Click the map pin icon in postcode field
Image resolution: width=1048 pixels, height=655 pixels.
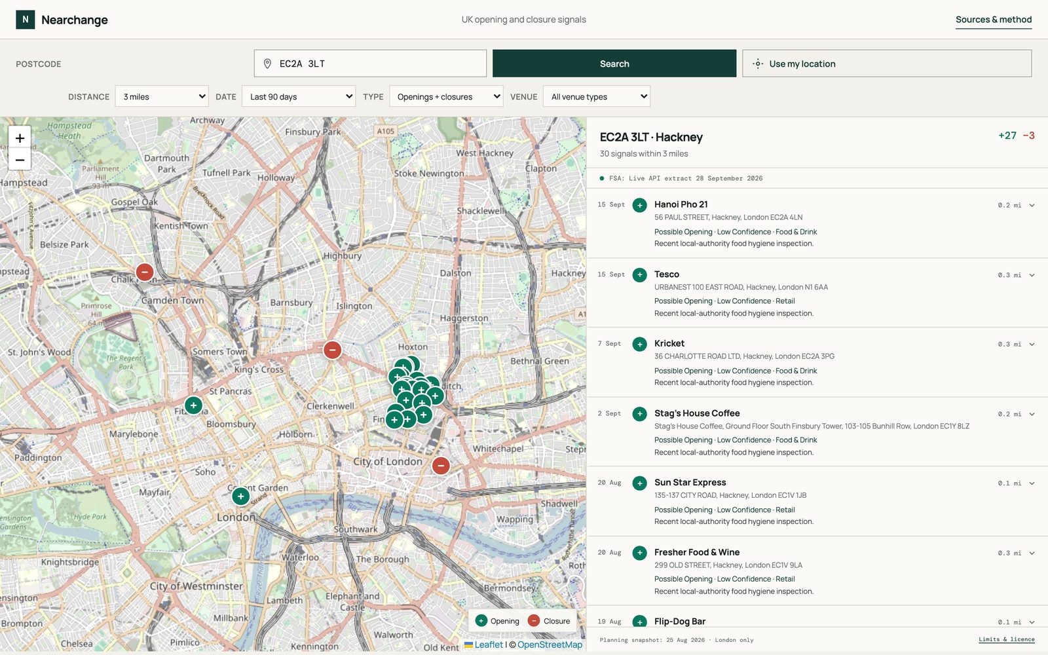pyautogui.click(x=267, y=64)
